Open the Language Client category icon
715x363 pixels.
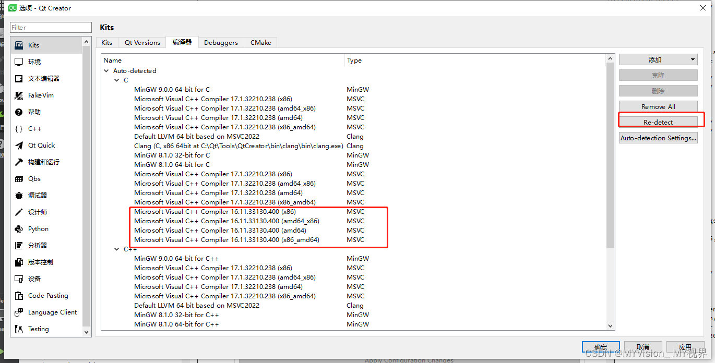coord(19,312)
